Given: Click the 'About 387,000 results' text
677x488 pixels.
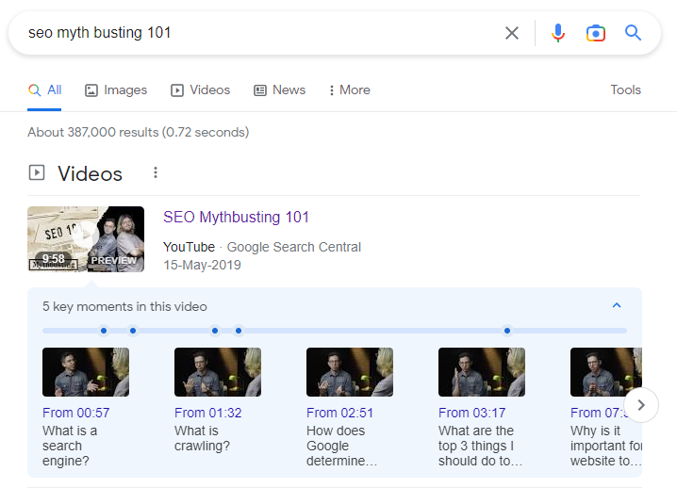Looking at the screenshot, I should point(139,132).
